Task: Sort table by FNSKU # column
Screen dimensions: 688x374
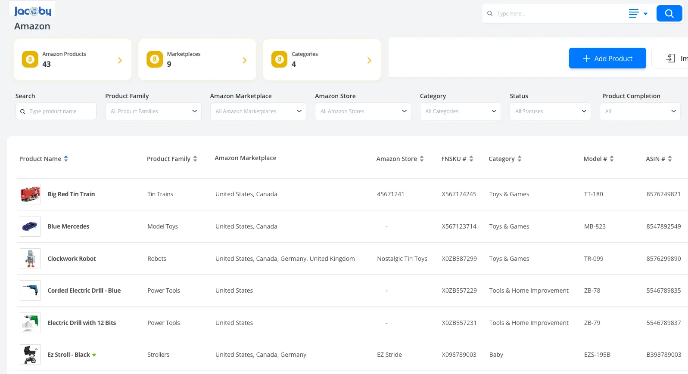Action: (471, 159)
